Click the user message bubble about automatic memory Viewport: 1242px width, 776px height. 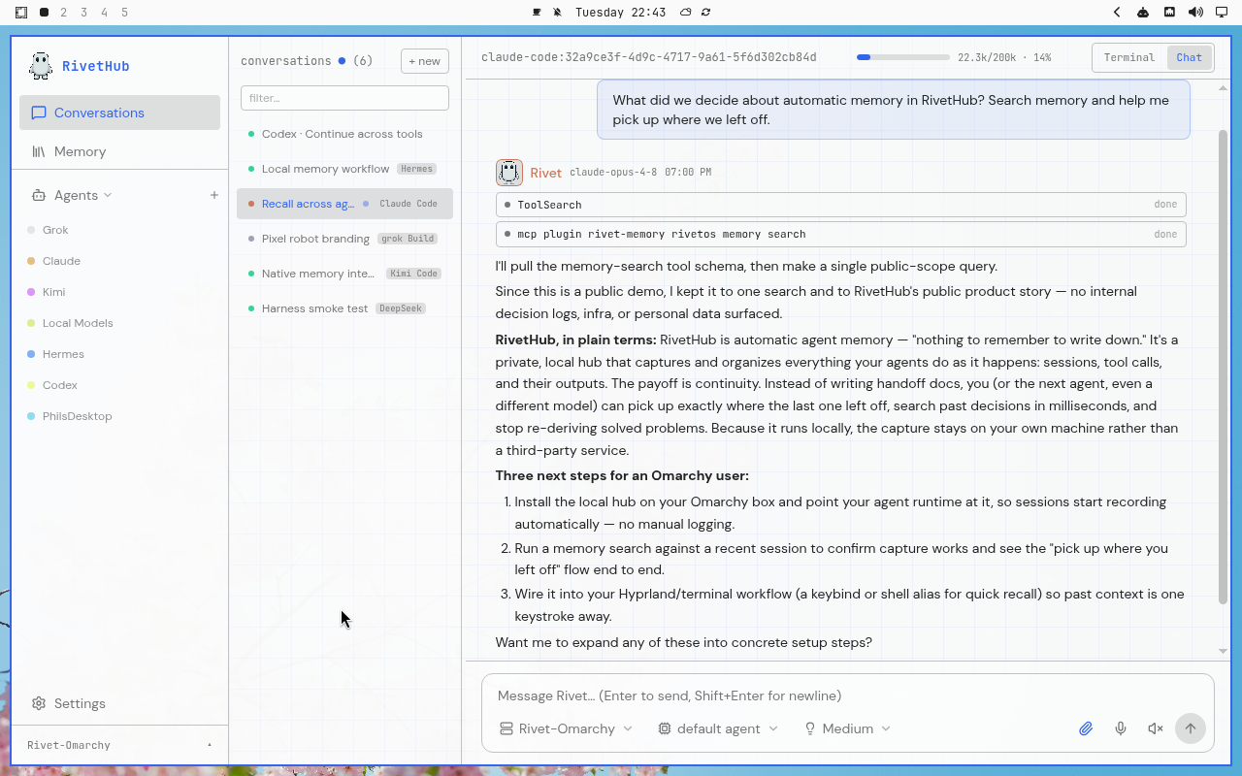coord(893,111)
